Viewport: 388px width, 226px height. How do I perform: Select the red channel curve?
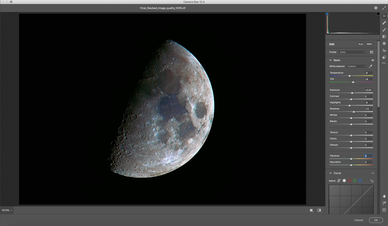(x=350, y=181)
